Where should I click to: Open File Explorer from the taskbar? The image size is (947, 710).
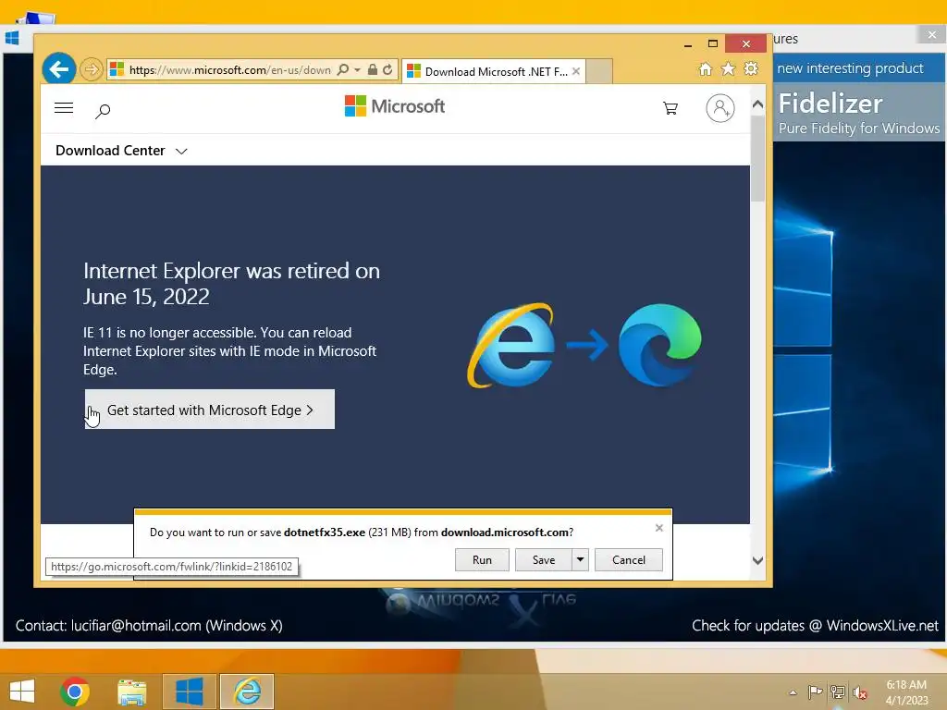pos(131,692)
